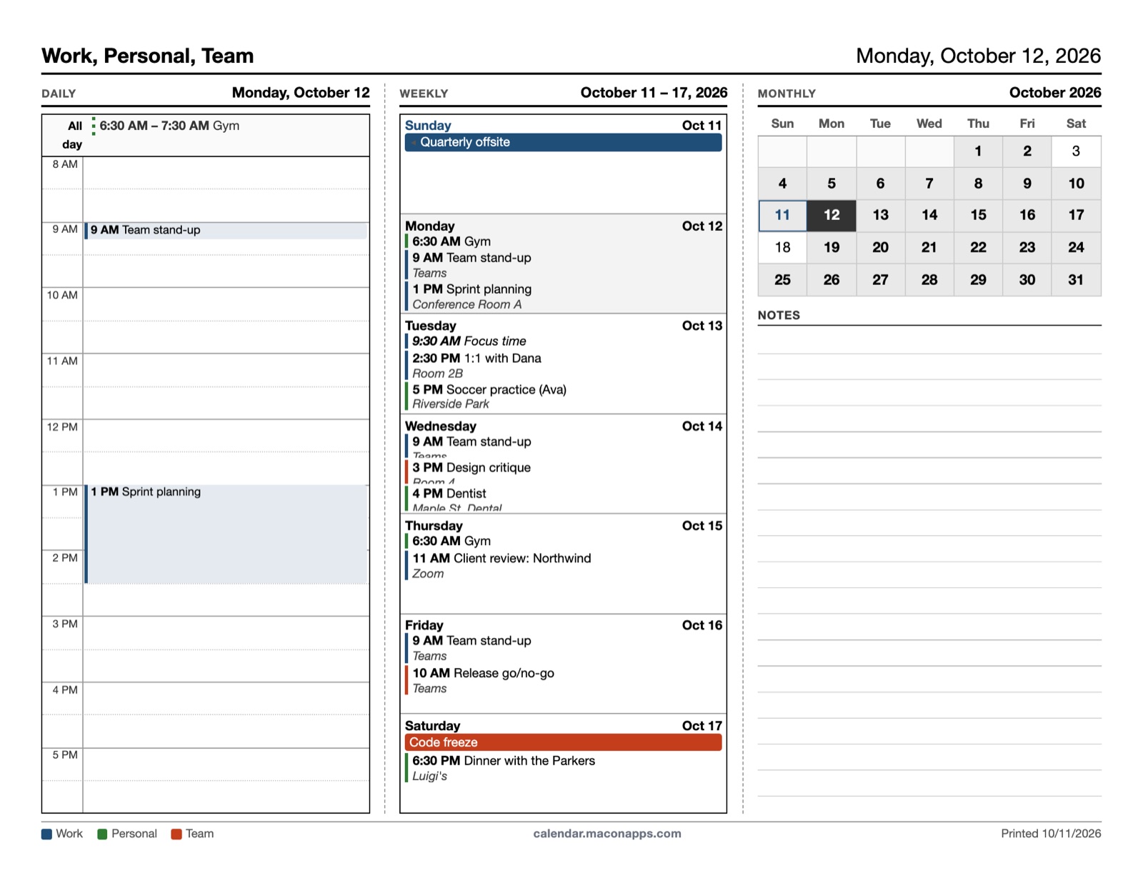This screenshot has height=883, width=1143.
Task: Click the Thu weekday column header
Action: pos(978,124)
